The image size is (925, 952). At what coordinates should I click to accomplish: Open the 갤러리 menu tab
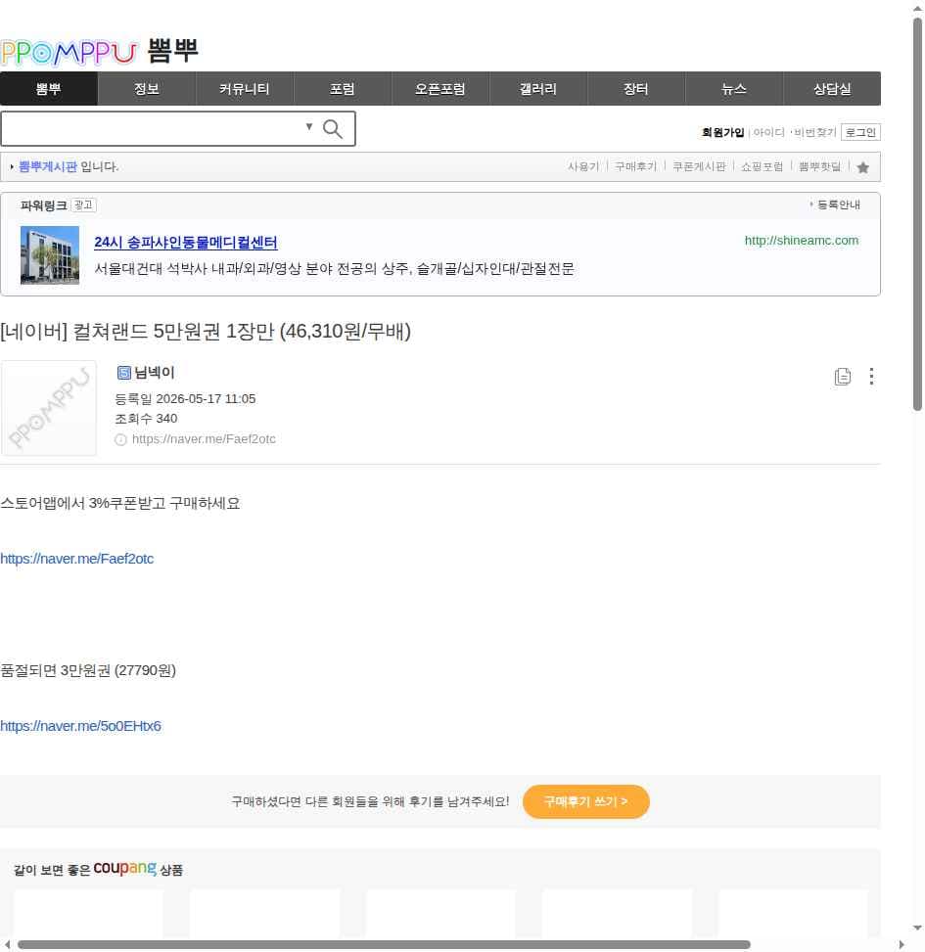point(538,89)
